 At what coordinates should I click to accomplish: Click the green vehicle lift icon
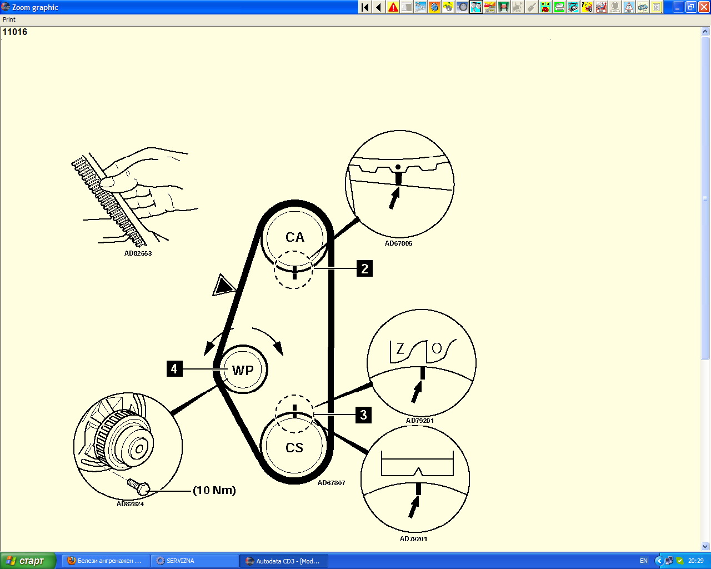point(504,7)
